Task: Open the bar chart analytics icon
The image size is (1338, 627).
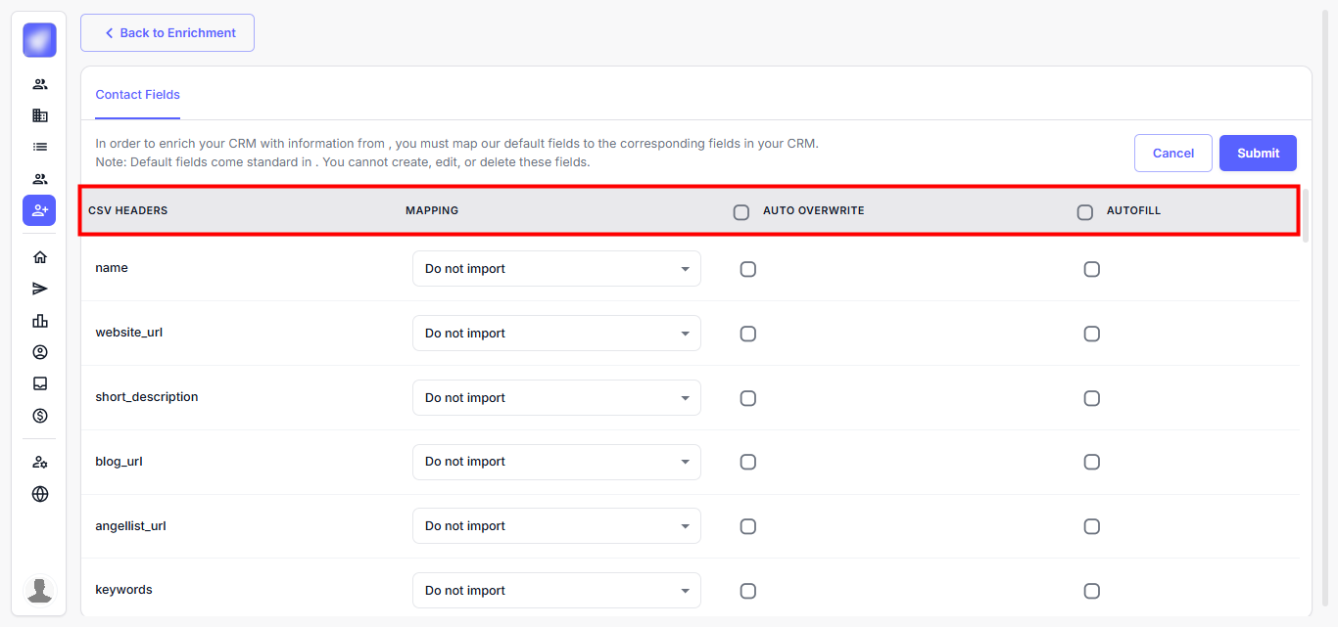Action: tap(40, 321)
